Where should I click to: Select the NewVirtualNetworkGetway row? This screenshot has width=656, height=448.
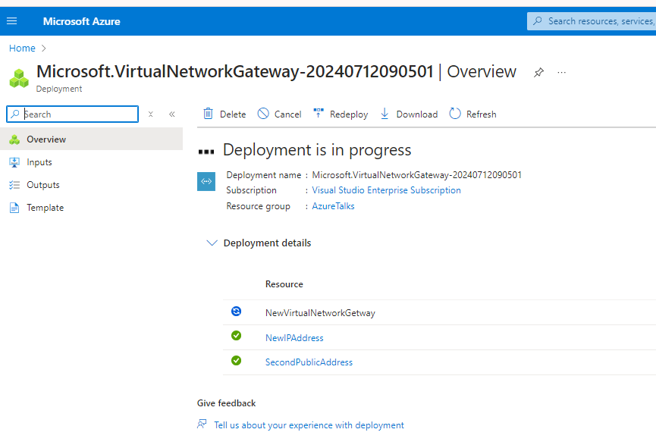coord(439,312)
